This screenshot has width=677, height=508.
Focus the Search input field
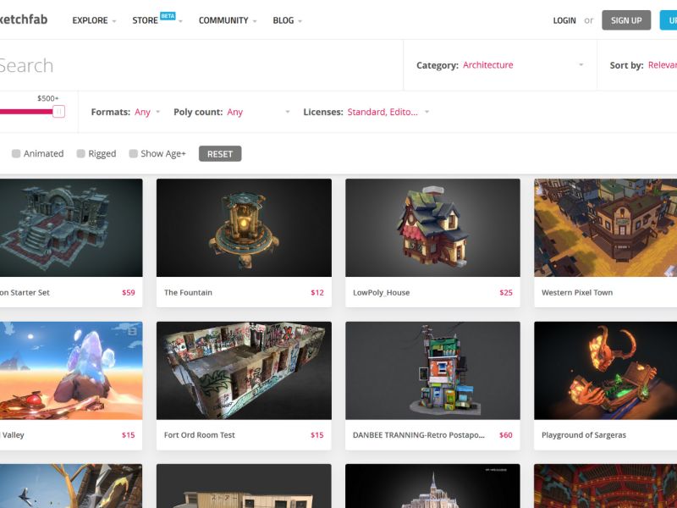(x=201, y=65)
